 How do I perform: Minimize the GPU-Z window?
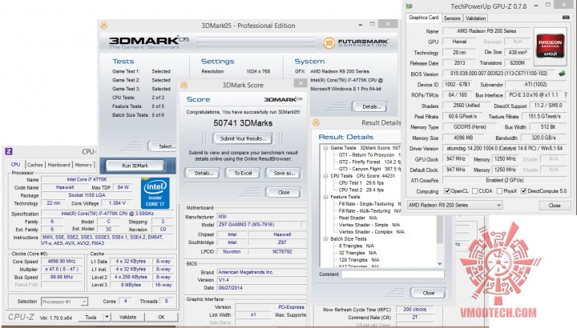[536, 6]
